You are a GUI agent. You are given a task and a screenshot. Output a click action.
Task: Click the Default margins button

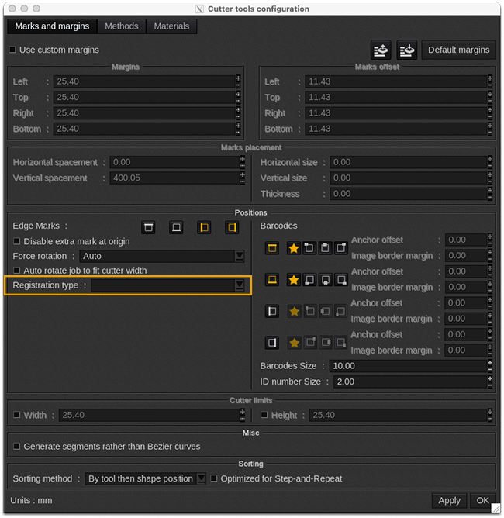[458, 50]
